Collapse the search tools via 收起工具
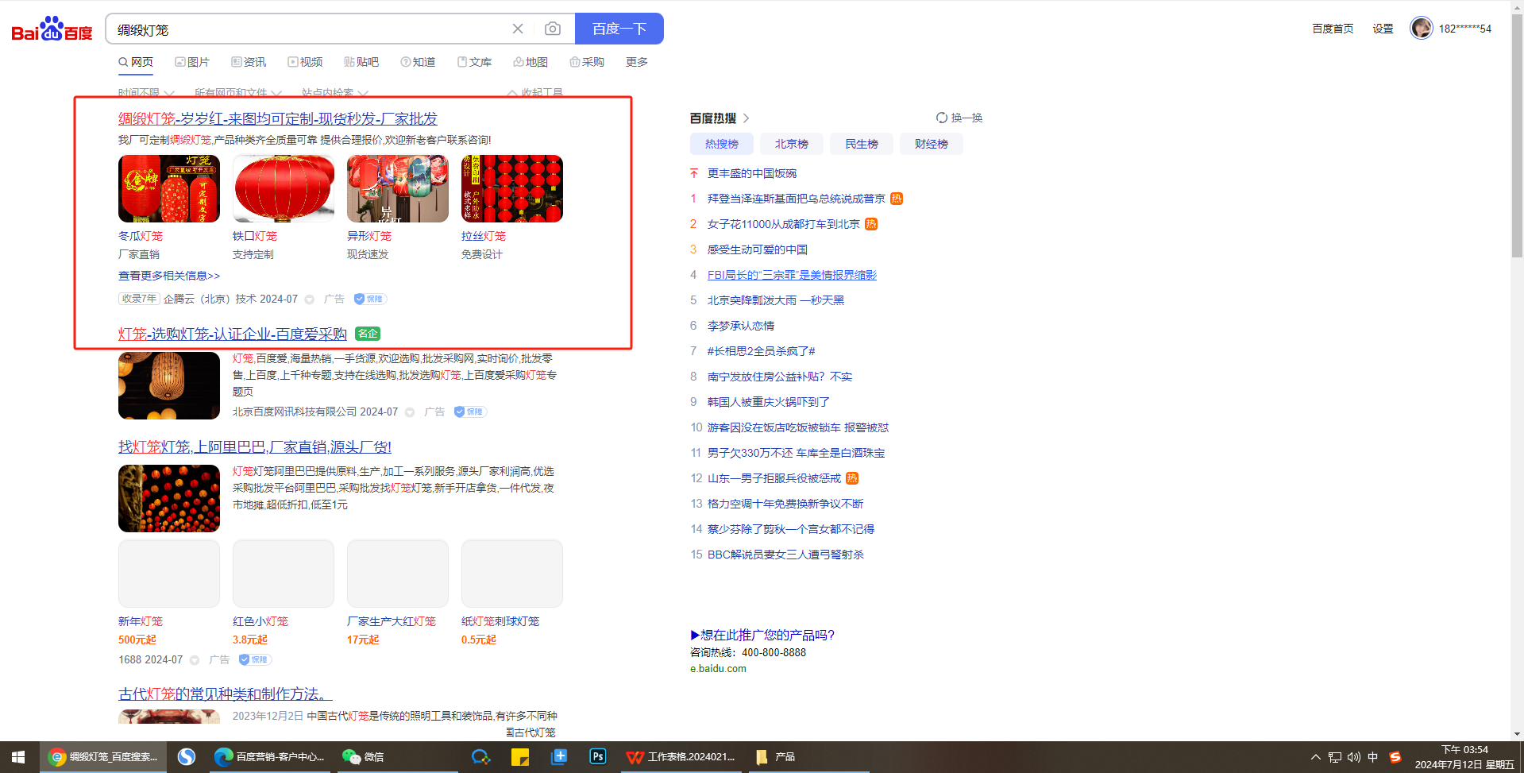The height and width of the screenshot is (773, 1524). (x=535, y=93)
